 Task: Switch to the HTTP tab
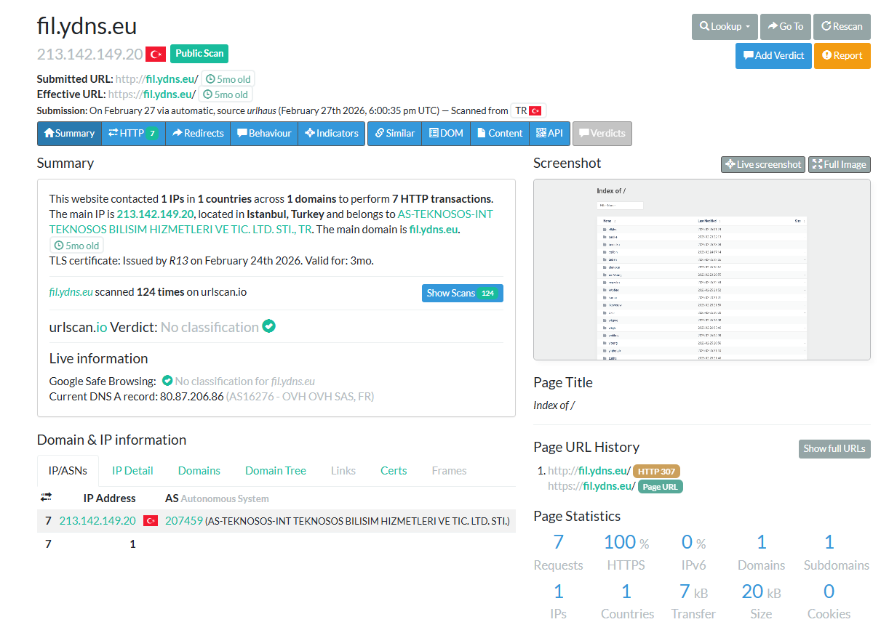coord(133,133)
